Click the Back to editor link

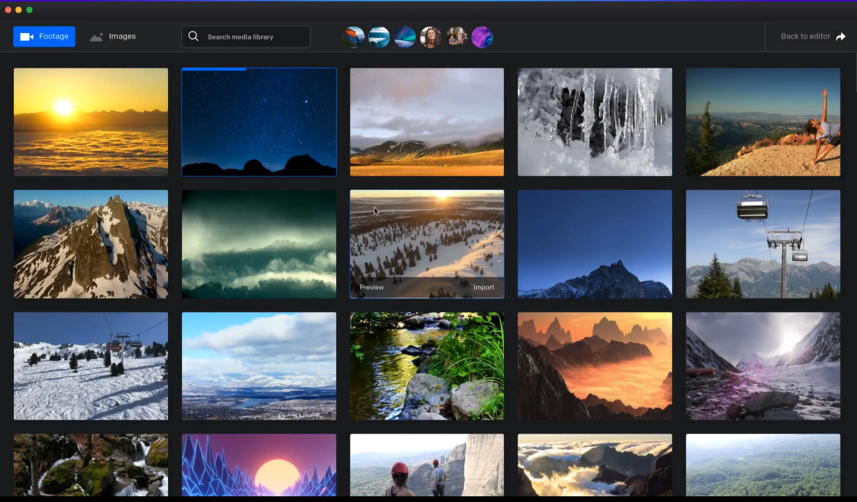pos(805,37)
